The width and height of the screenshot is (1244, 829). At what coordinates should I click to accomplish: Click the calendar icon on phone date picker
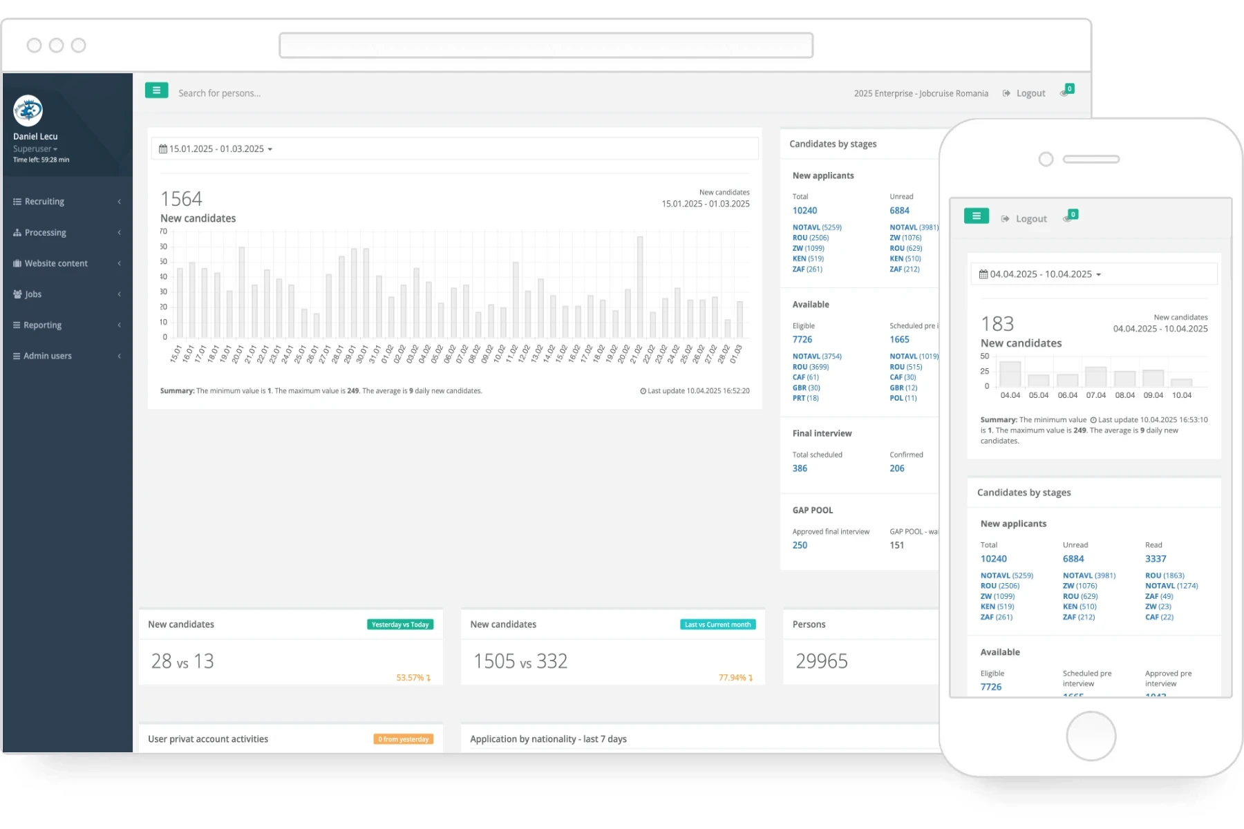click(983, 274)
